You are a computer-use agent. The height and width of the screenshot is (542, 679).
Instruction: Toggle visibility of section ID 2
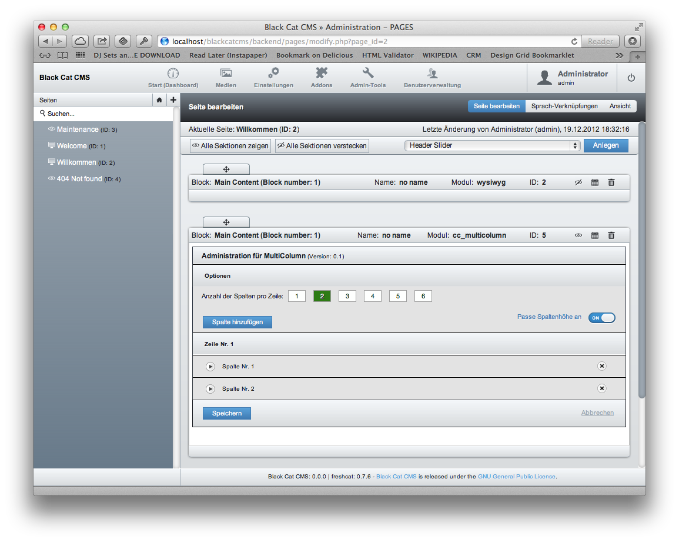(578, 182)
